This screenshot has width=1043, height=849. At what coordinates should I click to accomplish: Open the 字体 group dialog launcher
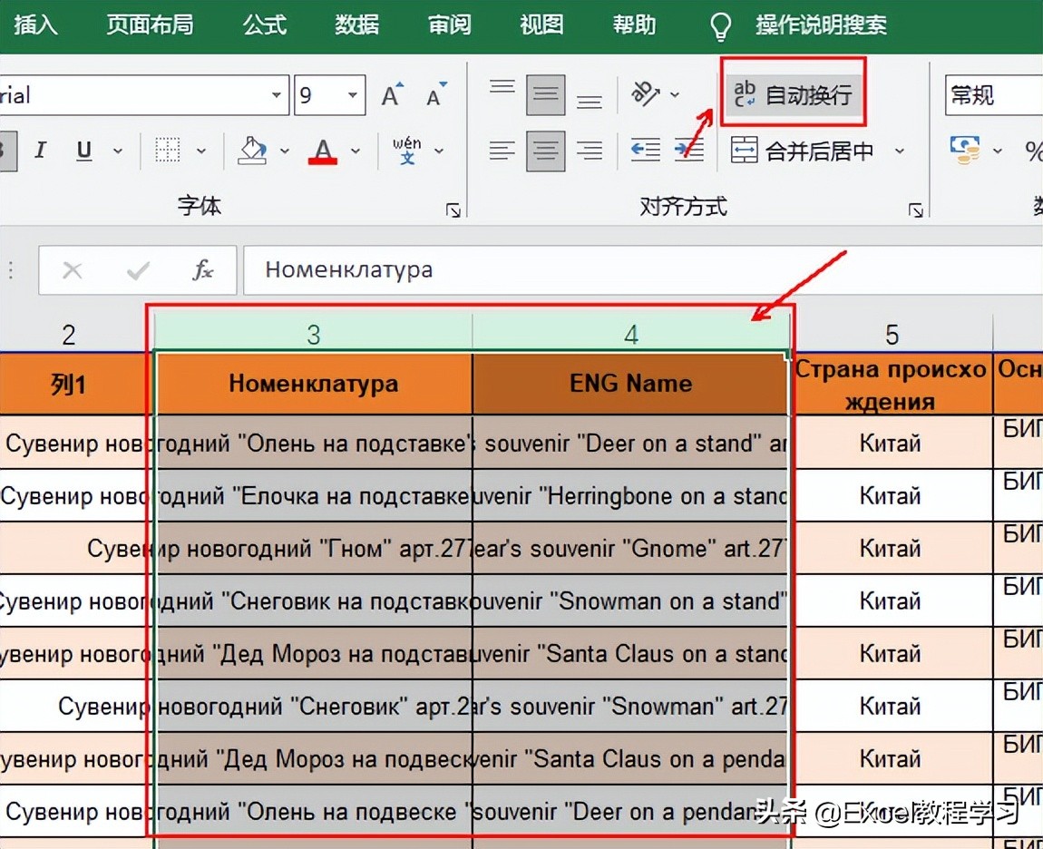pyautogui.click(x=453, y=211)
